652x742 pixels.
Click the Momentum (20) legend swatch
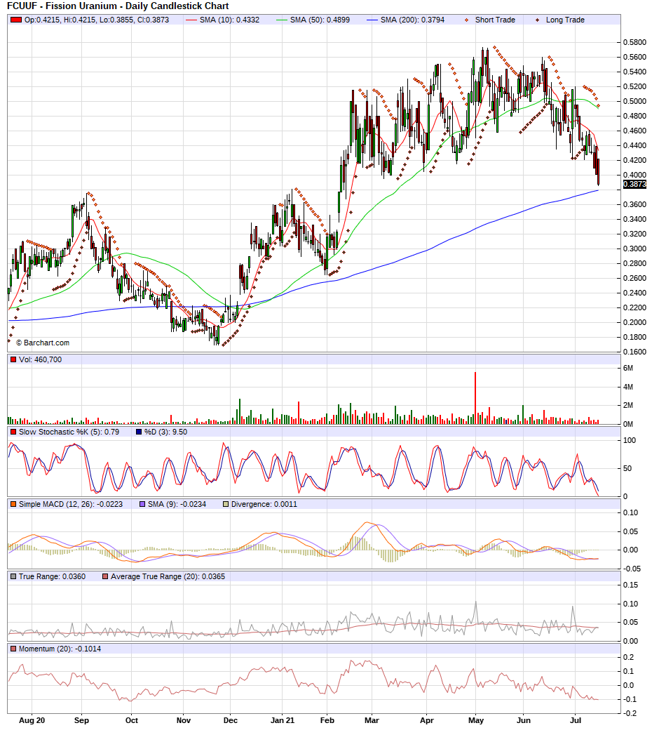coord(13,649)
